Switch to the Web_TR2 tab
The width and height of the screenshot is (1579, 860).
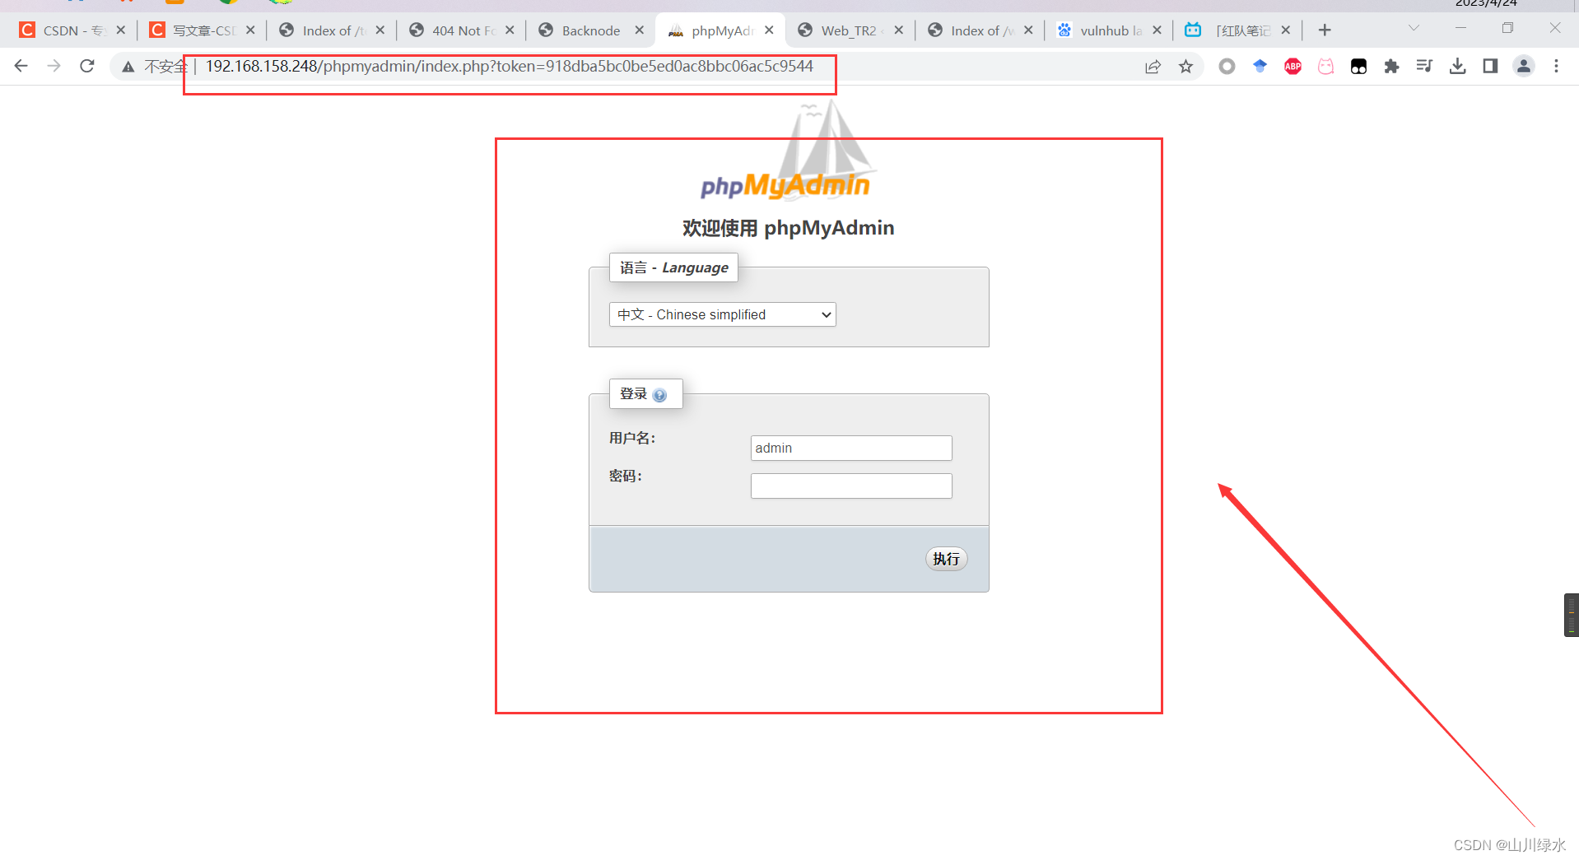pos(850,30)
